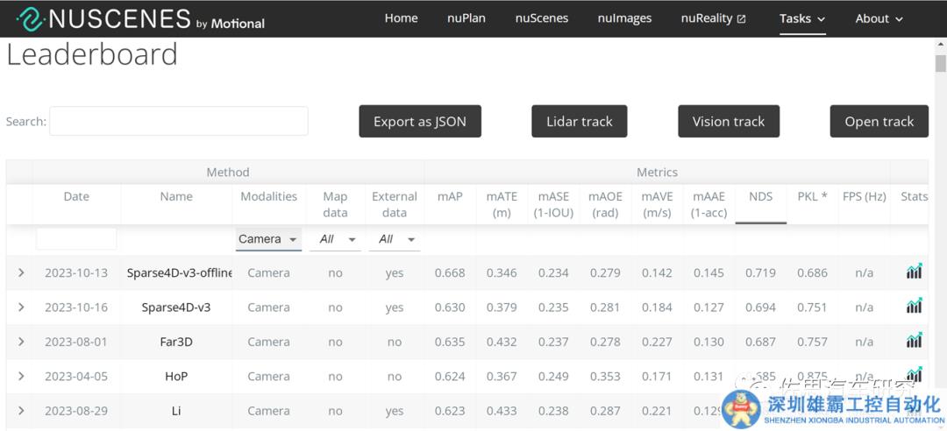
Task: Open the Tasks menu
Action: pos(802,18)
